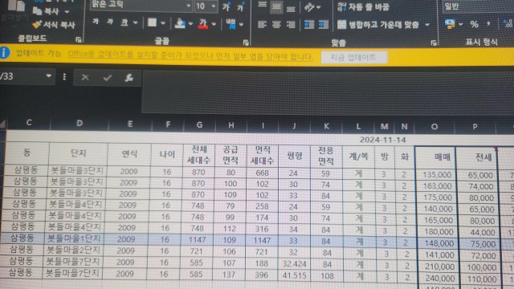
Task: Toggle underline formatting button
Action: (x=124, y=22)
